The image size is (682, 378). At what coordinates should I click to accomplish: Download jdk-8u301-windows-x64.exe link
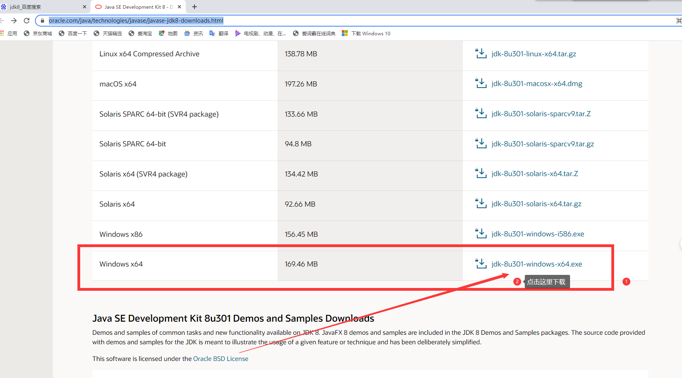point(537,264)
